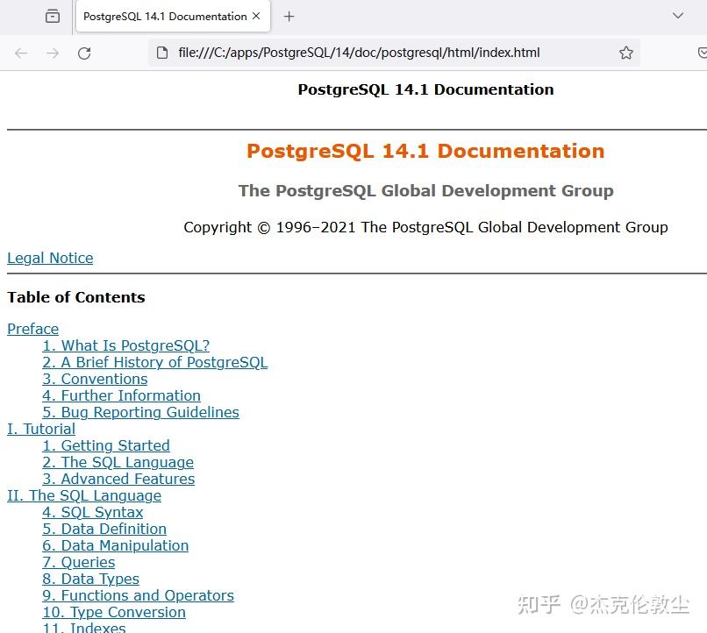Close the PostgreSQL 14.1 Documentation tab
The height and width of the screenshot is (633, 707).
pos(256,16)
